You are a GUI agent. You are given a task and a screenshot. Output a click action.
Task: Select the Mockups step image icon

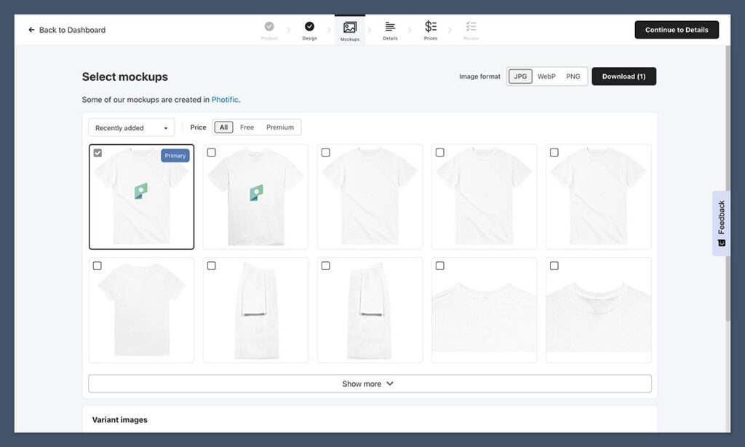pyautogui.click(x=350, y=28)
